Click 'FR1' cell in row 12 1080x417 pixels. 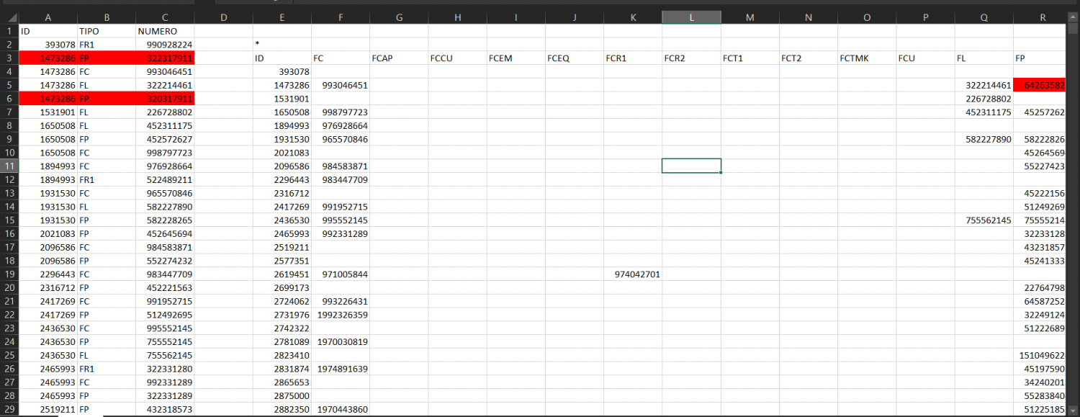(x=107, y=179)
